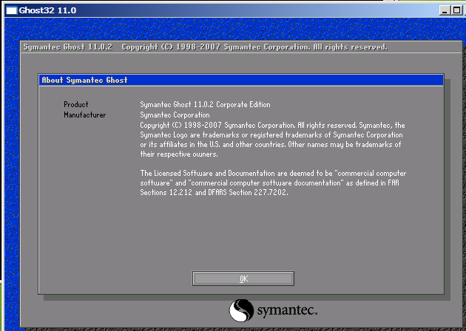Click the FAR Sections 12.212 line
The width and height of the screenshot is (466, 331).
tap(214, 192)
